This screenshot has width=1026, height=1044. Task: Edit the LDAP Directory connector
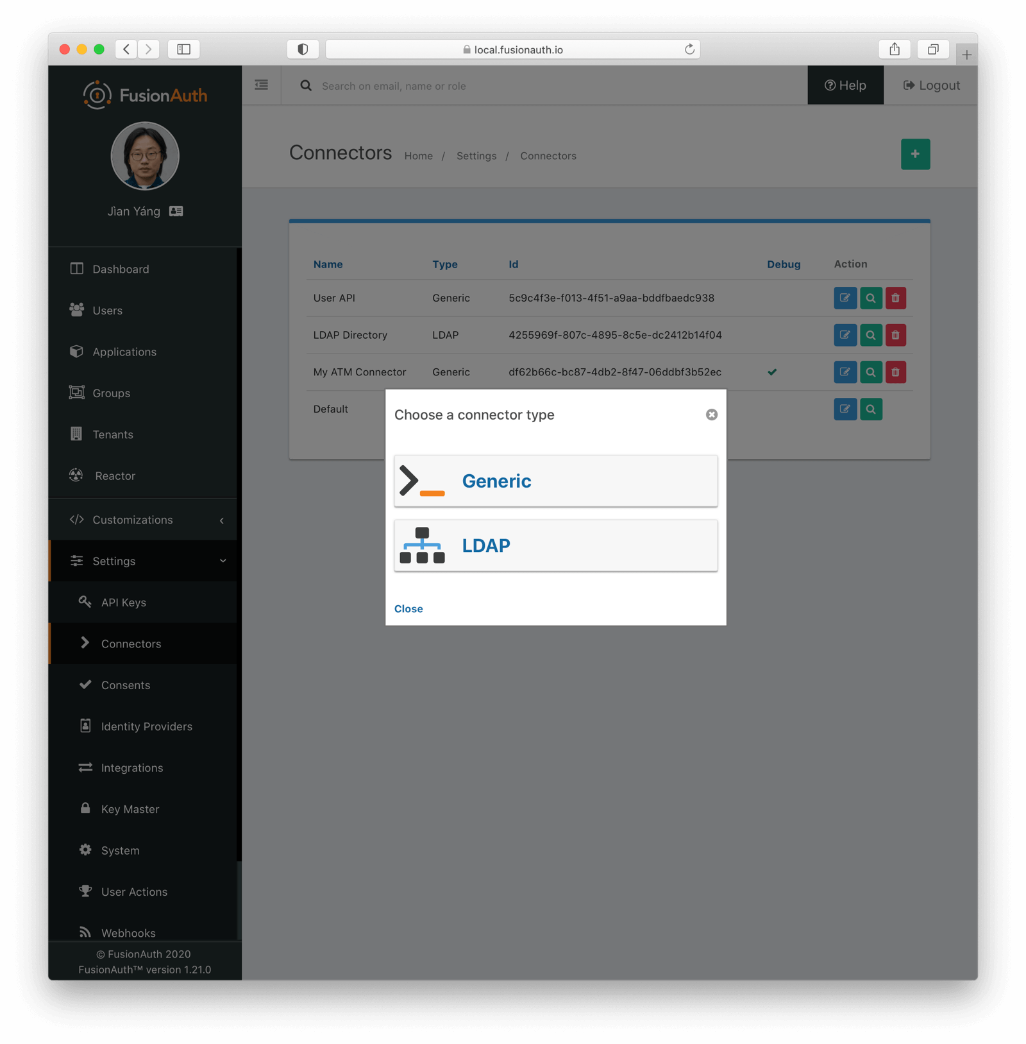pyautogui.click(x=845, y=335)
